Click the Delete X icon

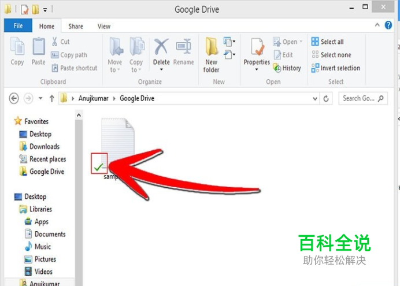tap(161, 47)
